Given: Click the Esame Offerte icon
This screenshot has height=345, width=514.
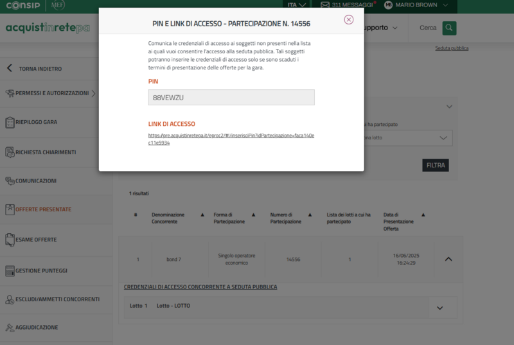Looking at the screenshot, I should (10, 240).
